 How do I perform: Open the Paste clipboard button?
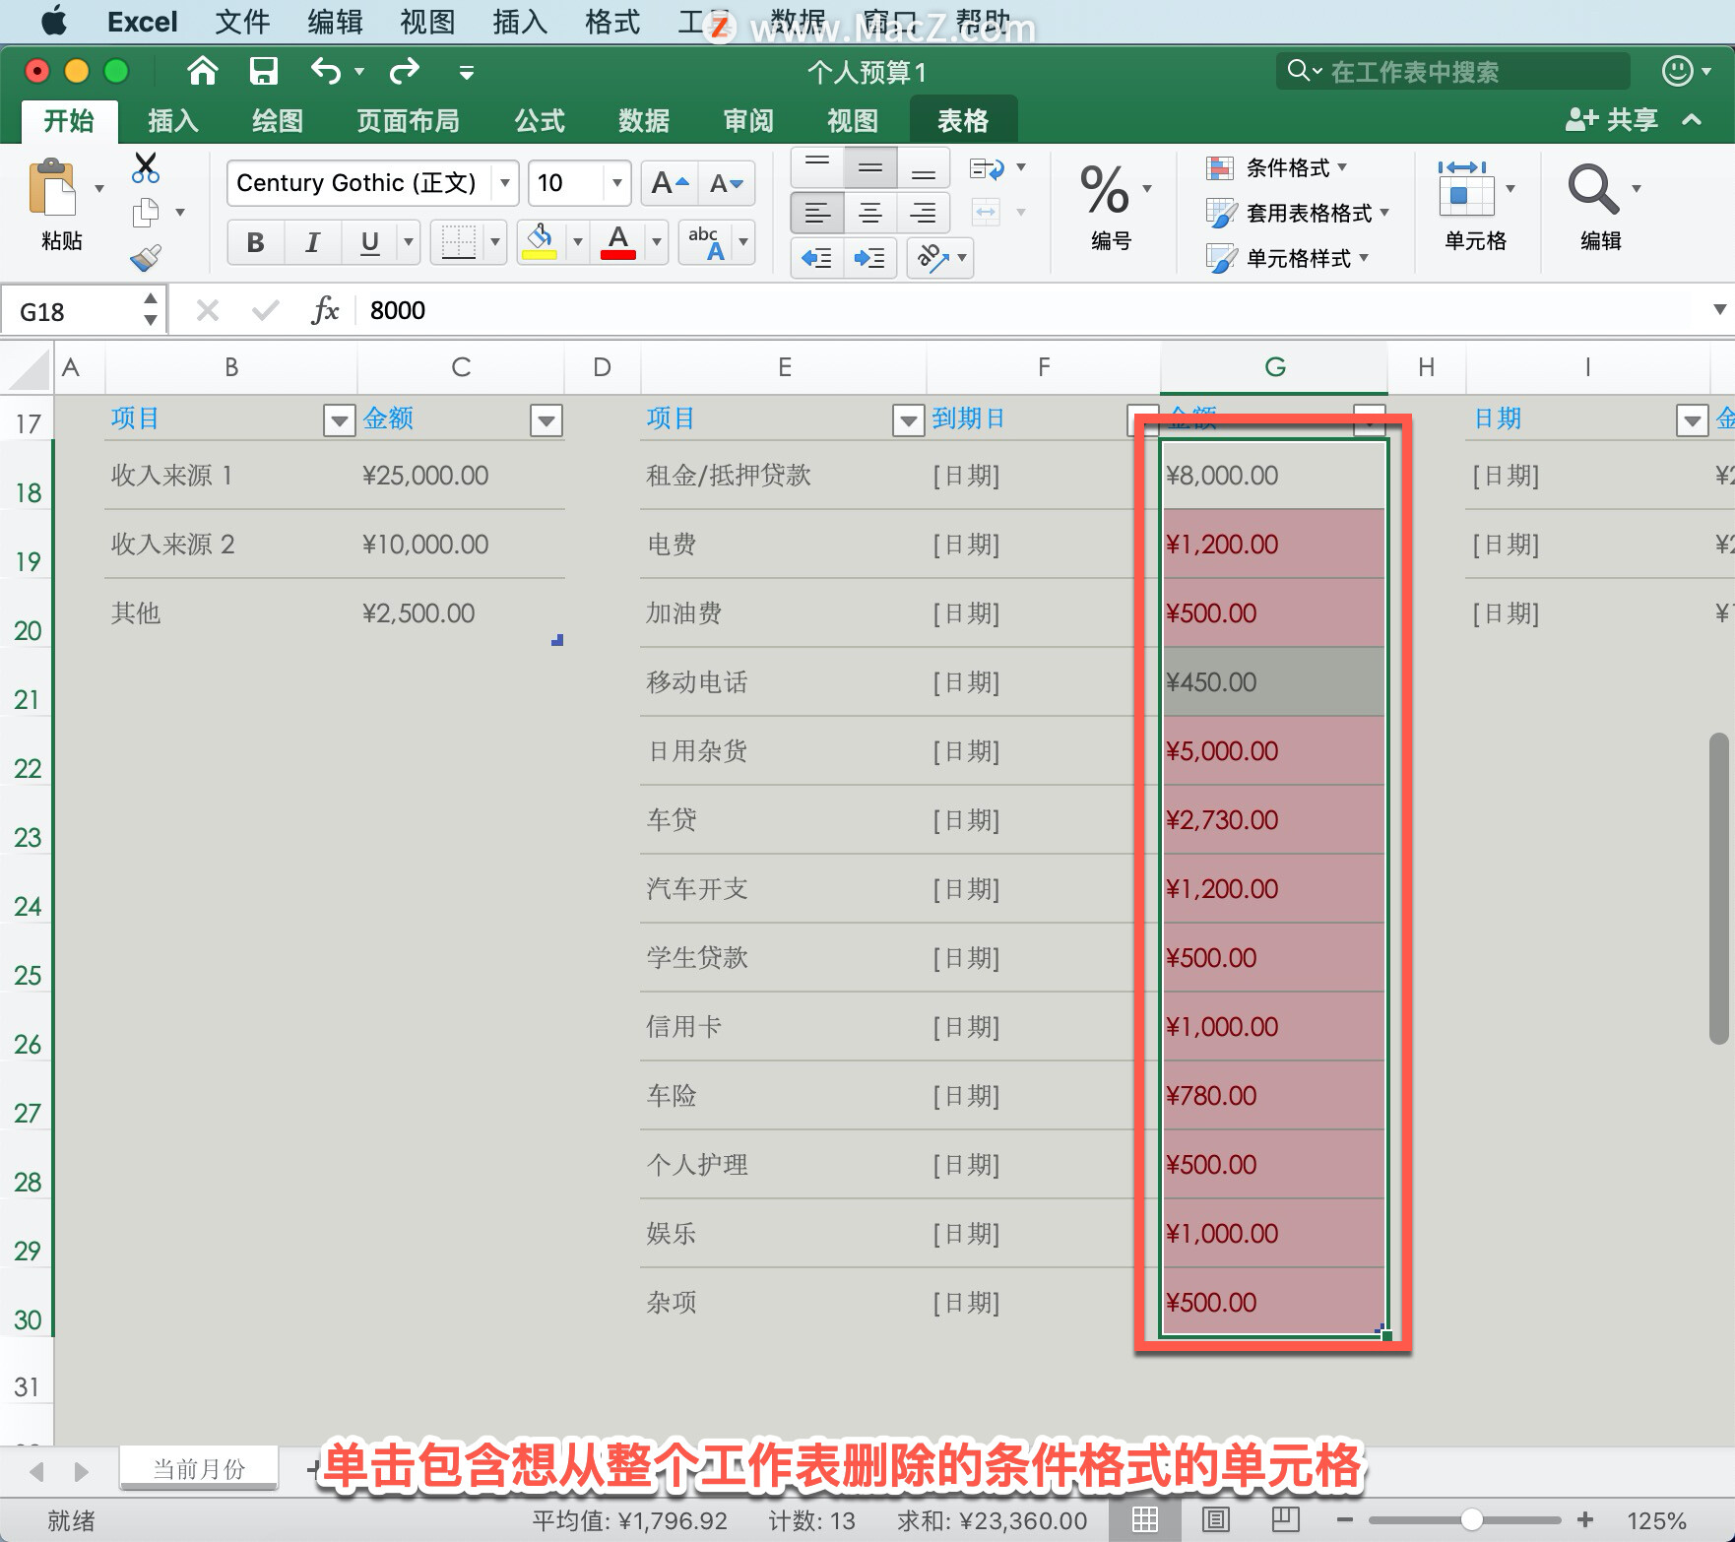pos(52,188)
